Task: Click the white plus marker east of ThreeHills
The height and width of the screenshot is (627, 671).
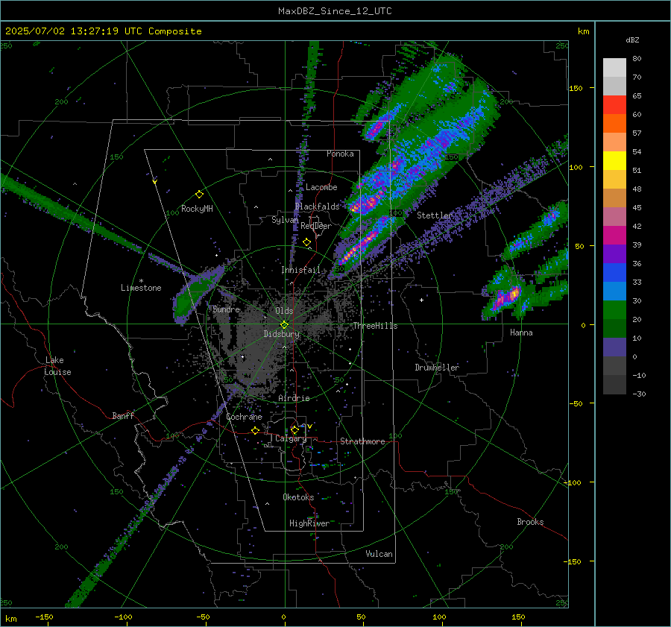Action: pyautogui.click(x=421, y=300)
